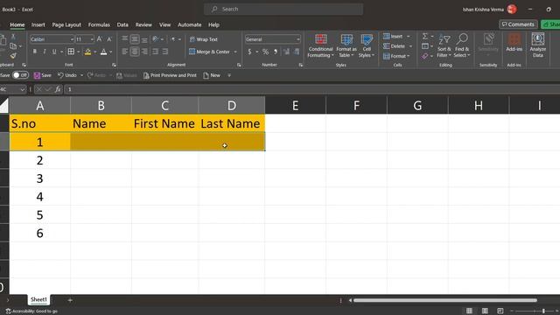This screenshot has height=315, width=560.
Task: Click the Insert Function fx icon
Action: (x=58, y=89)
